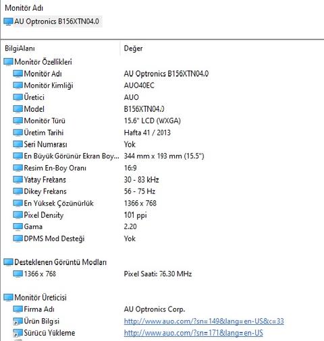Click icon beside Monitör Üreticisi heading
This screenshot has height=341, width=324.
8,297
